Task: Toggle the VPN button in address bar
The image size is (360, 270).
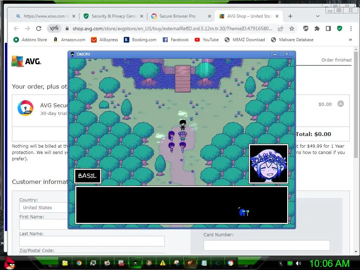Action: pyautogui.click(x=54, y=28)
